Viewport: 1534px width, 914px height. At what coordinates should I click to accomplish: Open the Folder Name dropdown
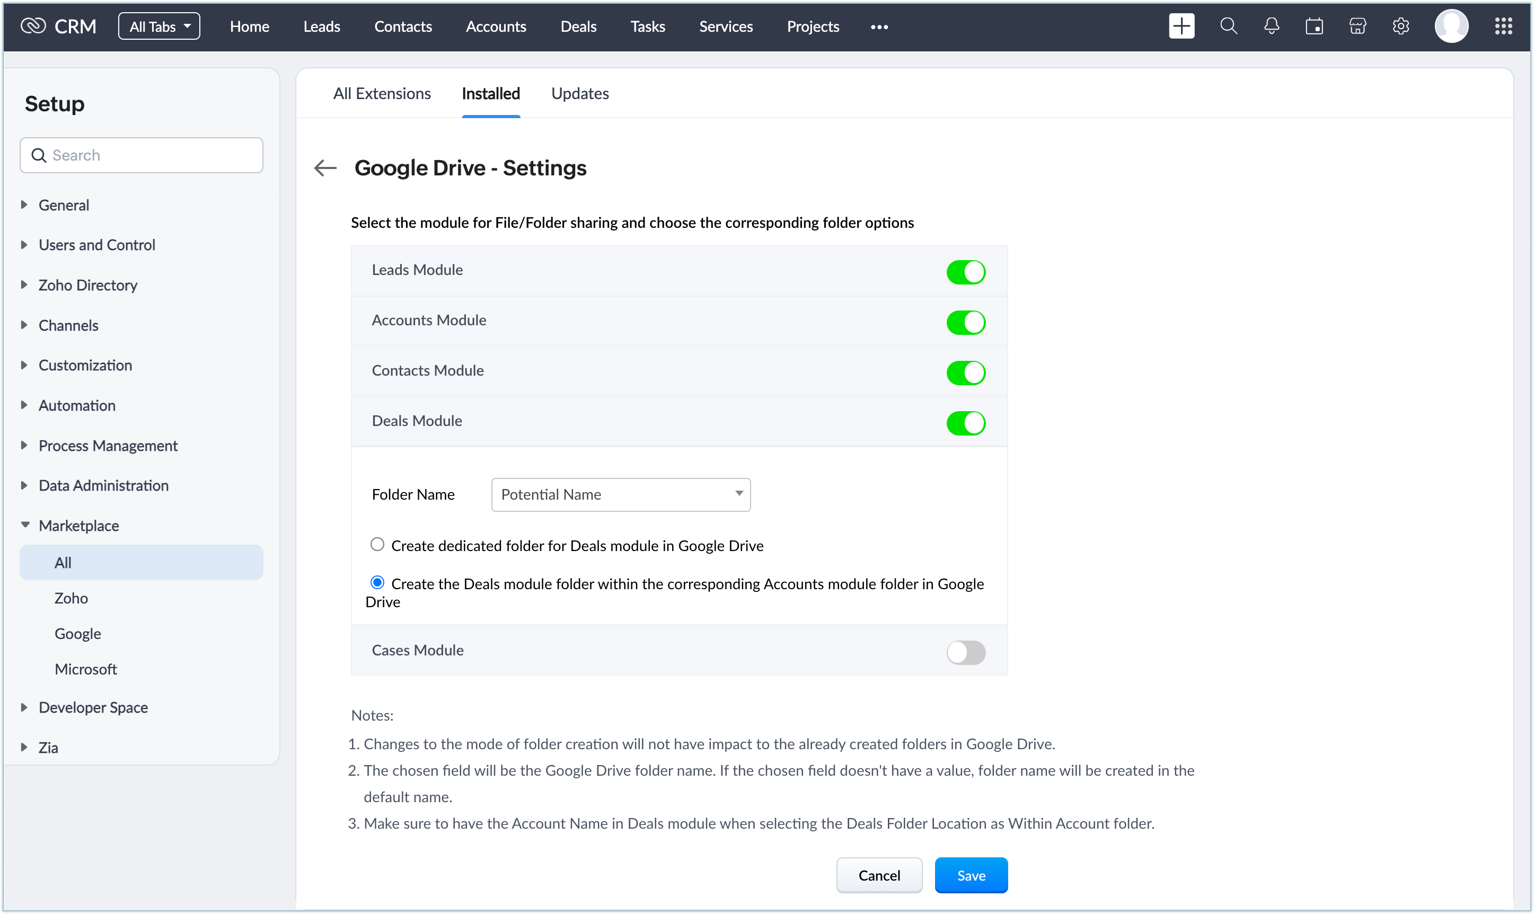click(620, 494)
